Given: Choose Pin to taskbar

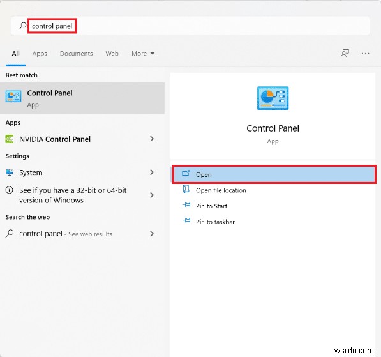Looking at the screenshot, I should click(x=215, y=222).
